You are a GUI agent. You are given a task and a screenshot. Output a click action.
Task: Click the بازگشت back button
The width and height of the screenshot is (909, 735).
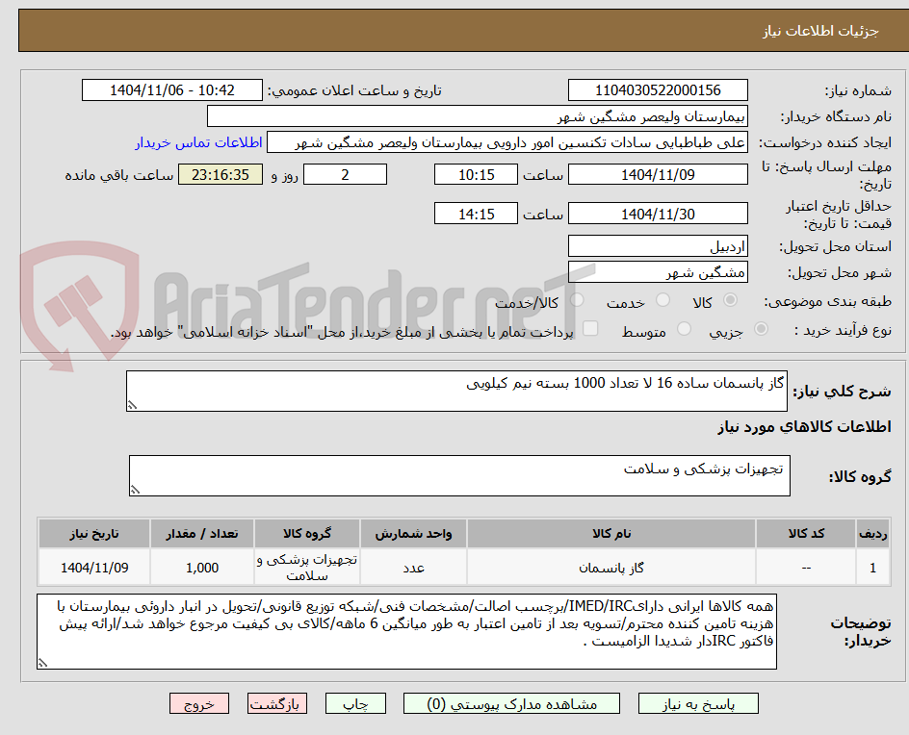tap(277, 703)
